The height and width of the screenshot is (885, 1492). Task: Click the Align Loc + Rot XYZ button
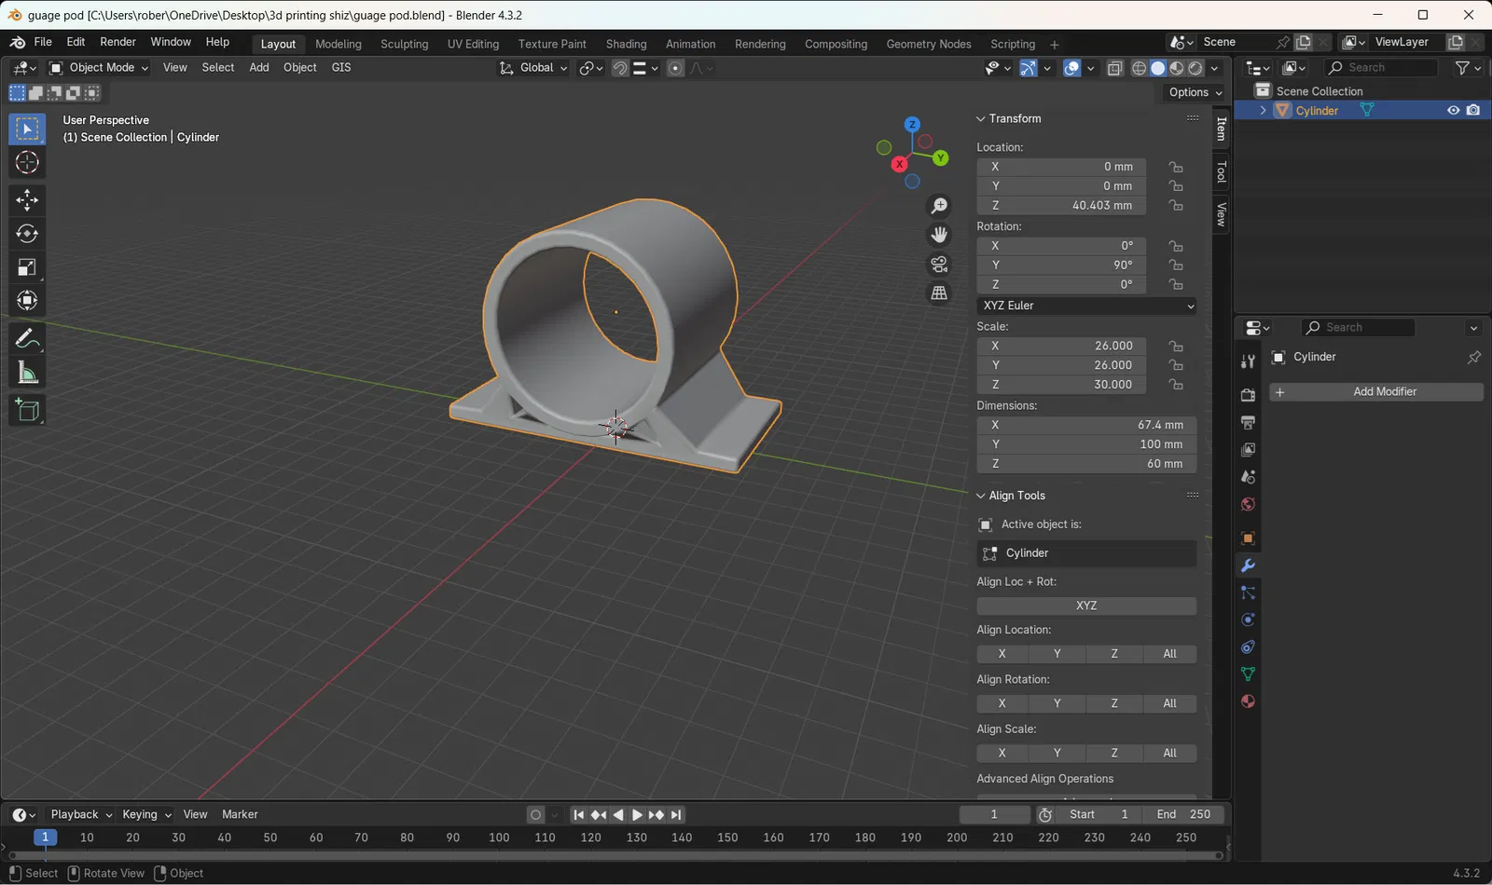[1086, 606]
